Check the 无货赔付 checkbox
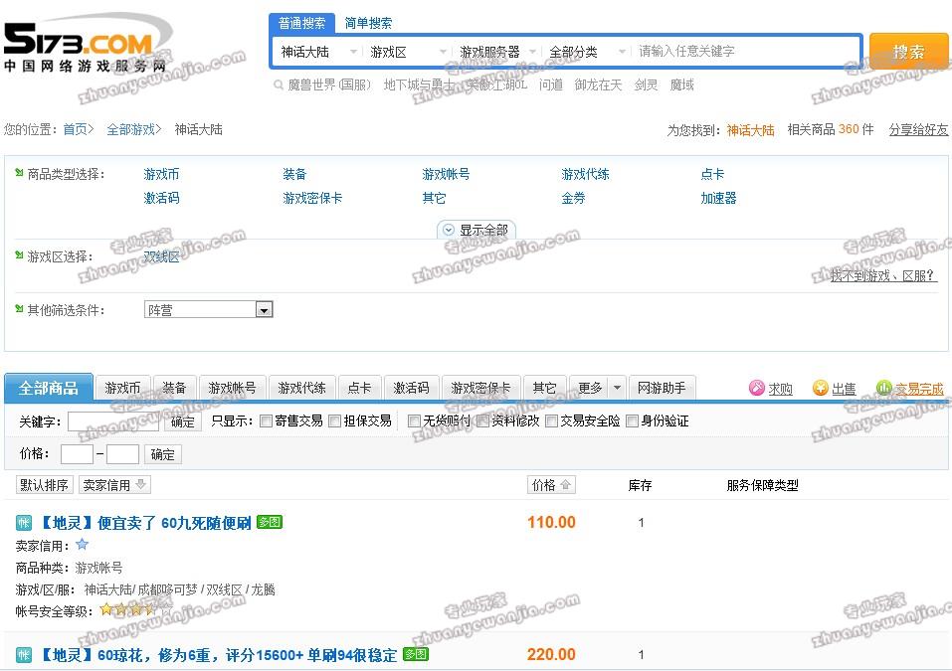This screenshot has width=952, height=671. click(x=414, y=421)
